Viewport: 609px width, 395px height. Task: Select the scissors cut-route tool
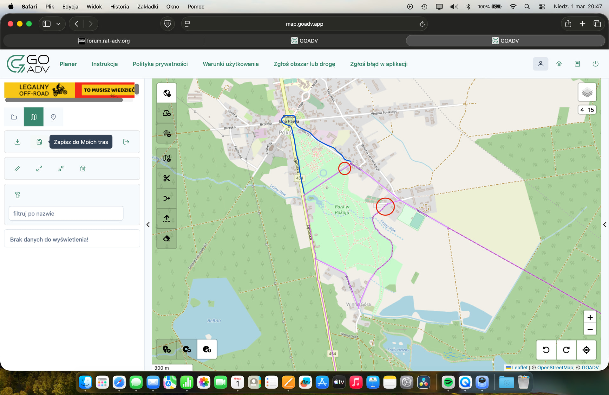[167, 178]
